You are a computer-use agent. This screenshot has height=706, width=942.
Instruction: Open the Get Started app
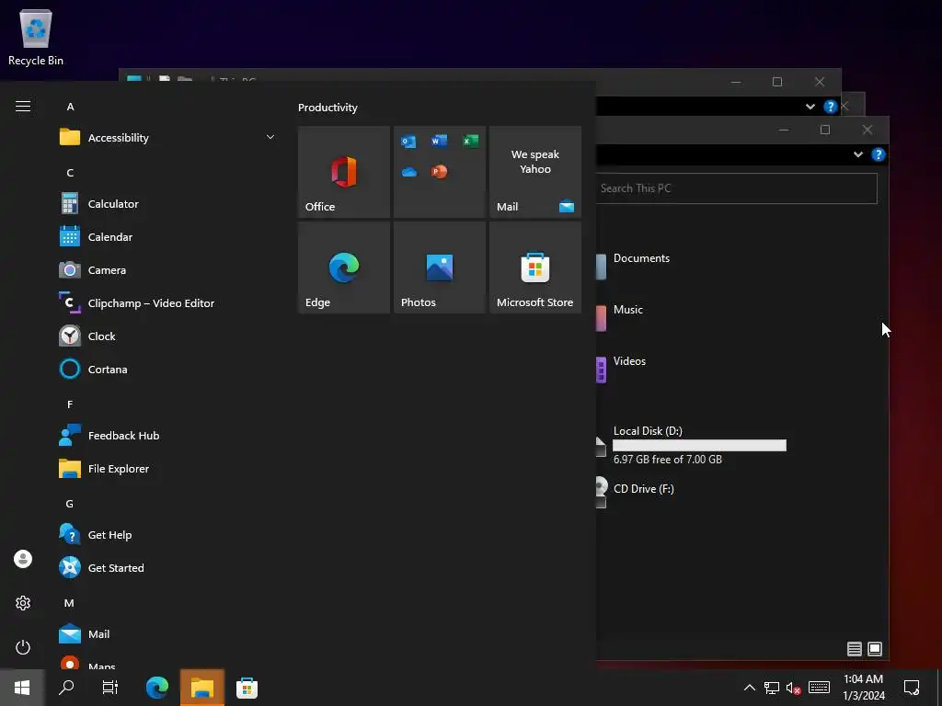click(168, 568)
